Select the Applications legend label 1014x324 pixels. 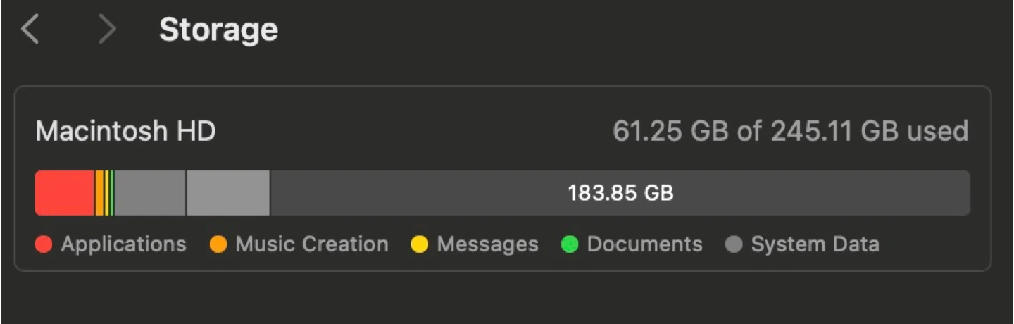123,244
